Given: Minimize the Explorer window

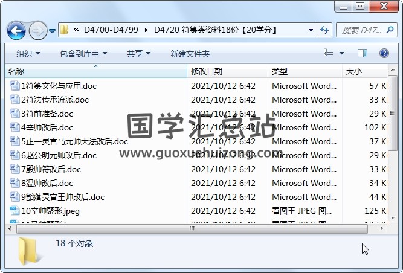Looking at the screenshot, I should pyautogui.click(x=344, y=7).
